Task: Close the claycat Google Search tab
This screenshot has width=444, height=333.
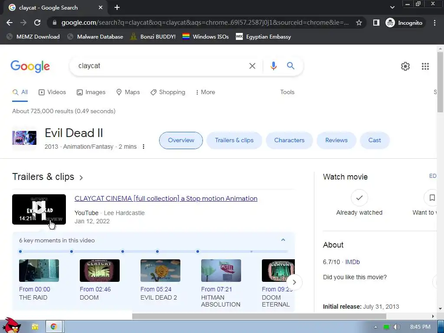Action: (101, 8)
